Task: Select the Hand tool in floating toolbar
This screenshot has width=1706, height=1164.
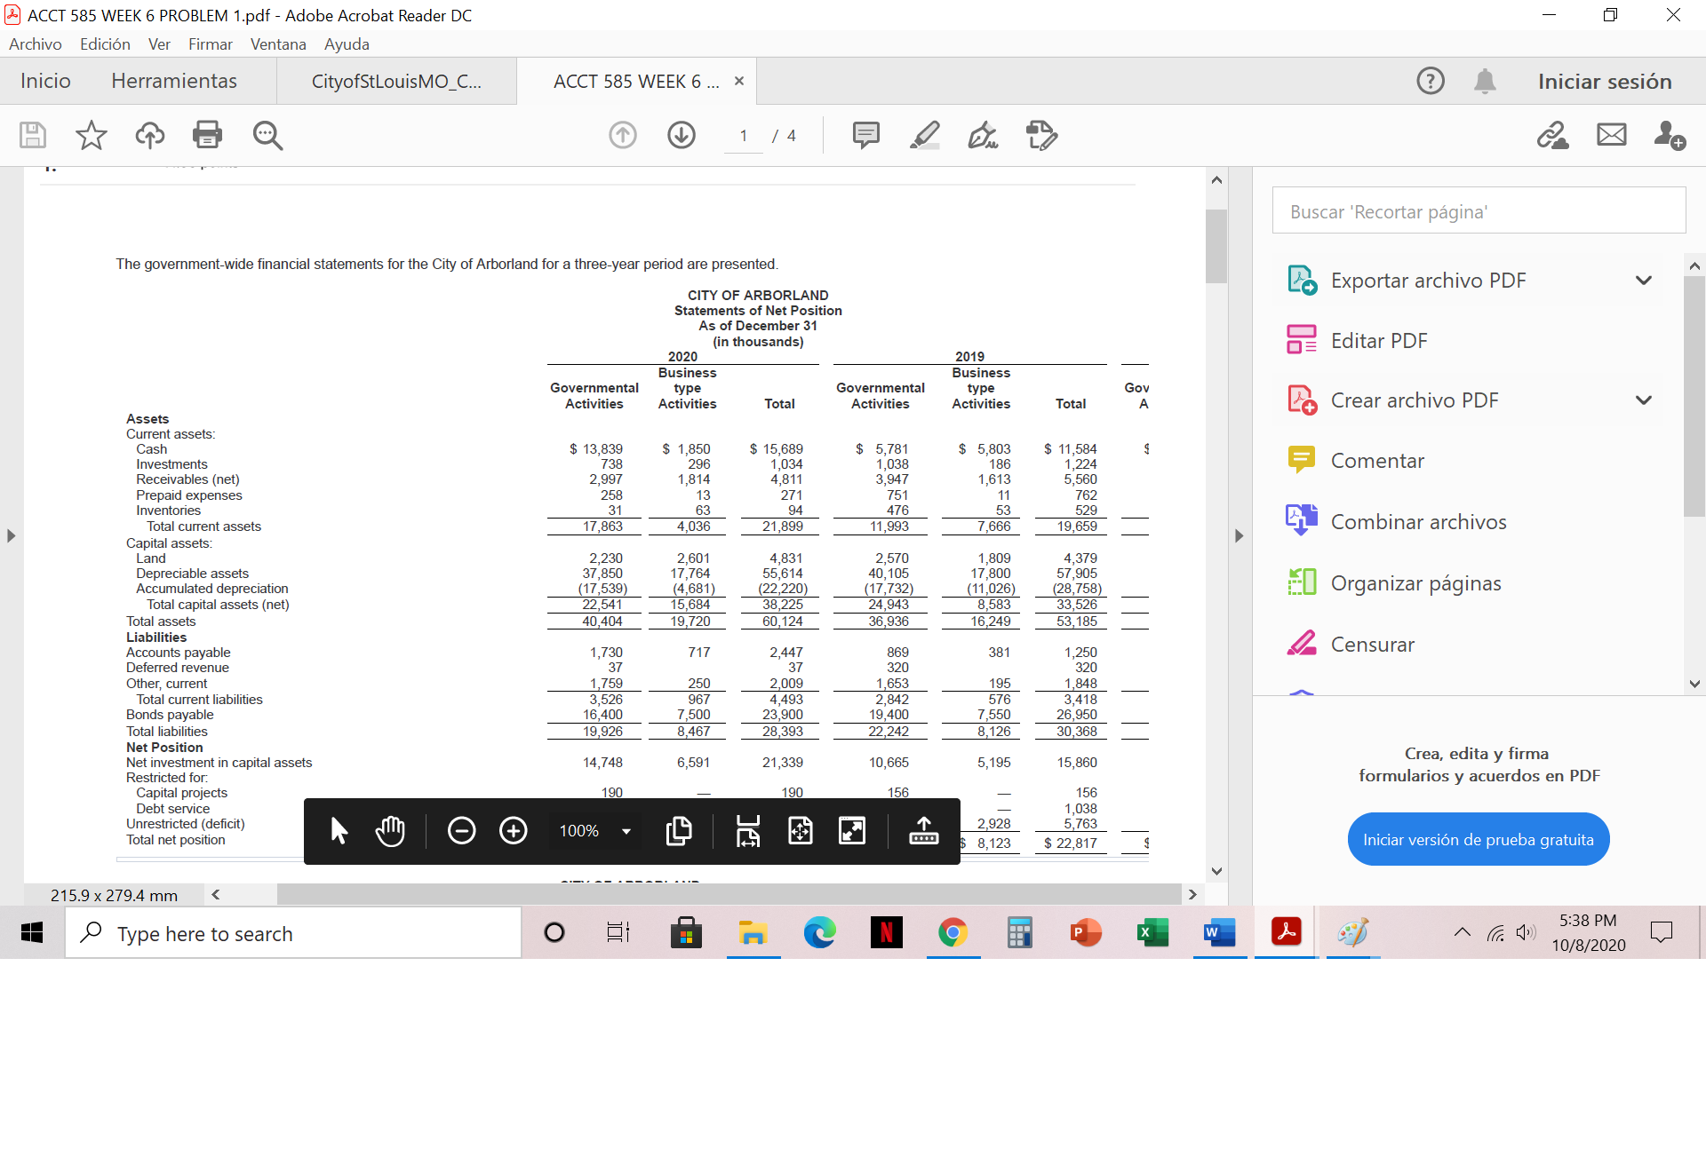Action: 390,831
